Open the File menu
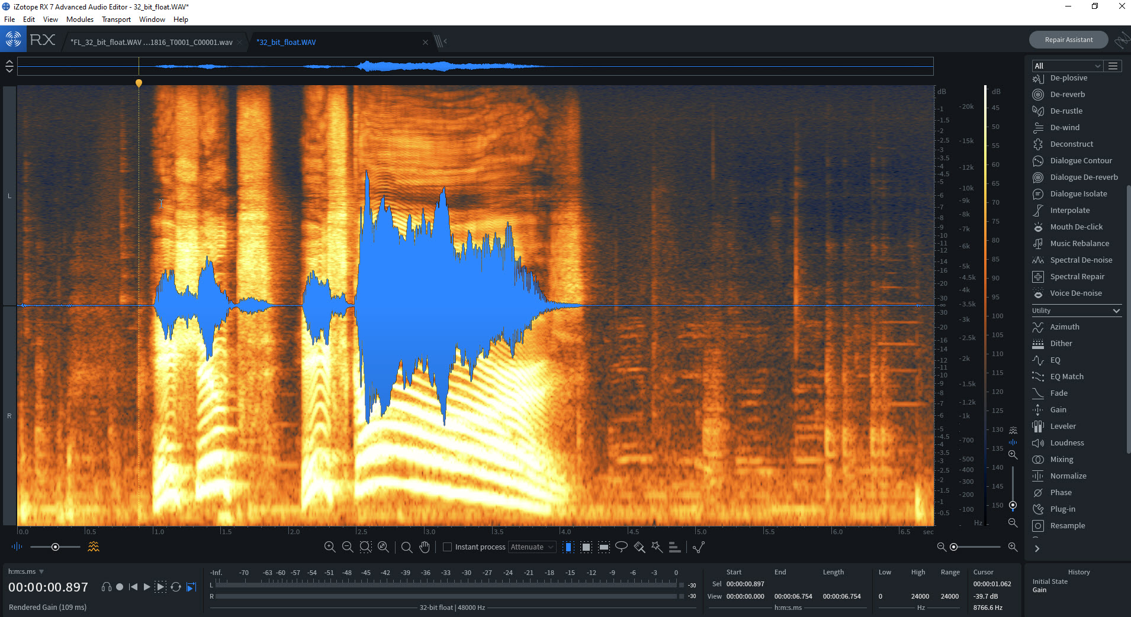The width and height of the screenshot is (1131, 617). point(9,20)
